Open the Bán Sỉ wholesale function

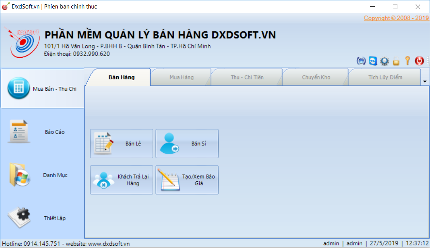click(187, 144)
